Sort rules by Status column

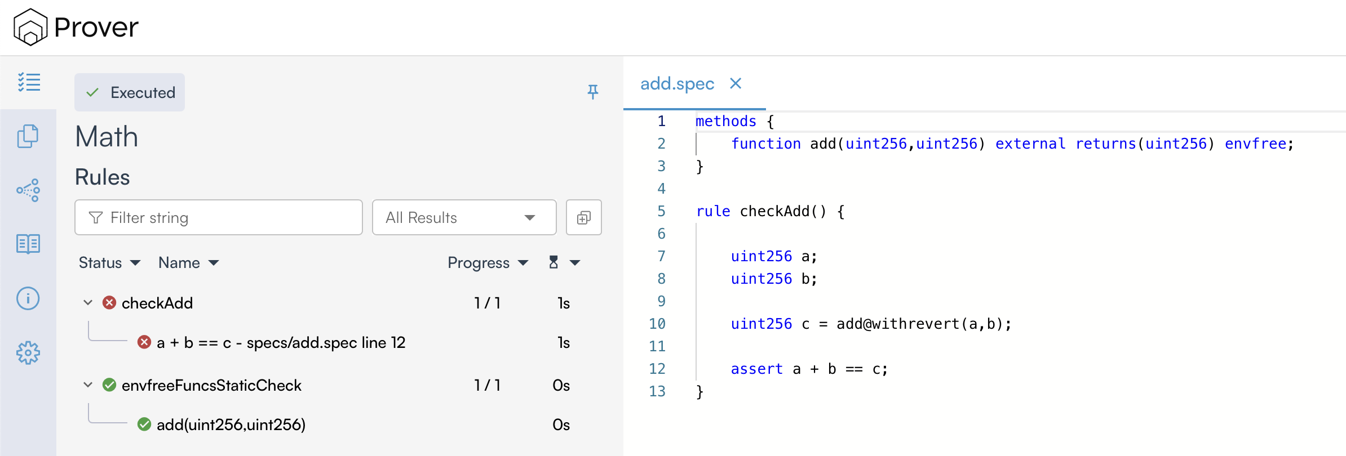[x=109, y=263]
